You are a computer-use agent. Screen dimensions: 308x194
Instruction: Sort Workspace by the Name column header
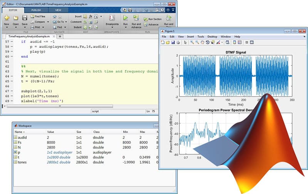(20, 132)
